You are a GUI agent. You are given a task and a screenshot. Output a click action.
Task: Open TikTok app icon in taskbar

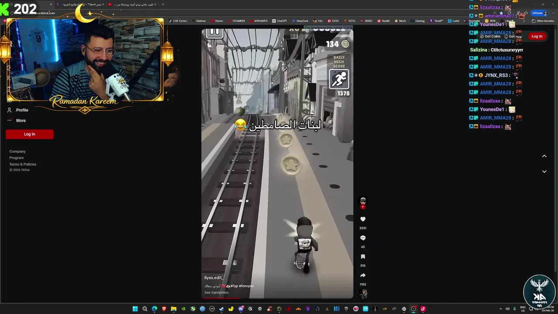pyautogui.click(x=423, y=309)
